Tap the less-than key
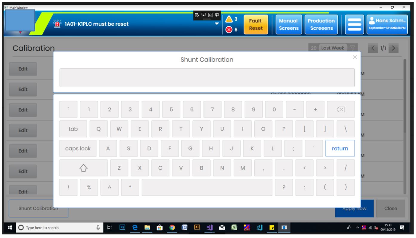416x238 pixels. click(x=305, y=168)
